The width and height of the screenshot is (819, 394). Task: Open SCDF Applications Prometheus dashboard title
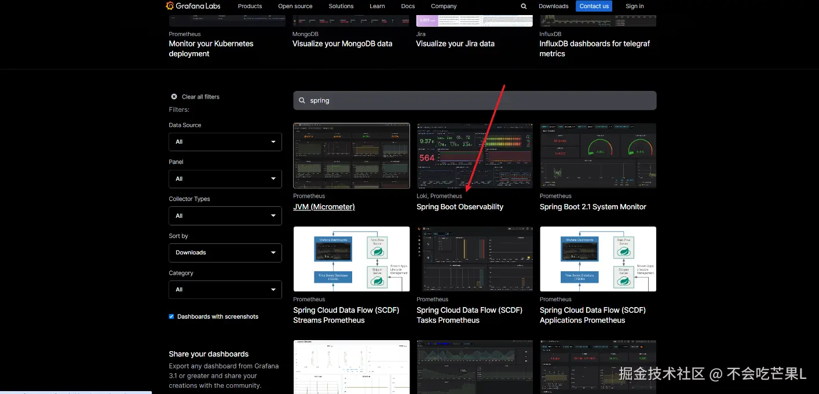point(593,315)
